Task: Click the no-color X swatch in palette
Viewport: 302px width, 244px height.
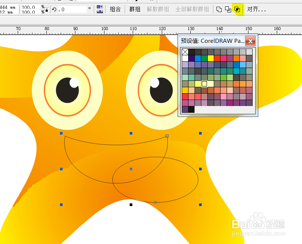Action: tap(185, 52)
